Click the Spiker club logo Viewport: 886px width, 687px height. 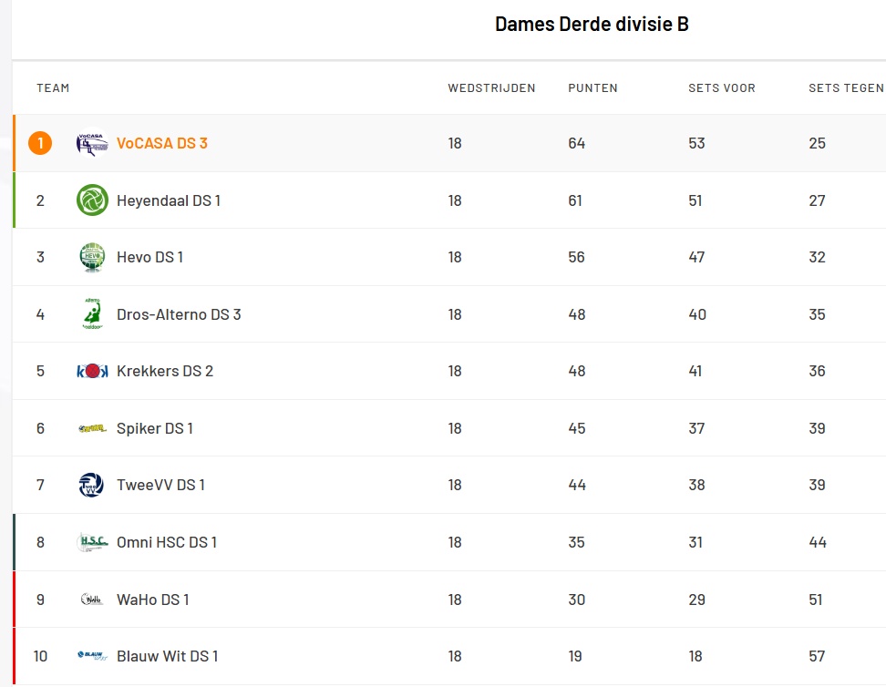(92, 428)
